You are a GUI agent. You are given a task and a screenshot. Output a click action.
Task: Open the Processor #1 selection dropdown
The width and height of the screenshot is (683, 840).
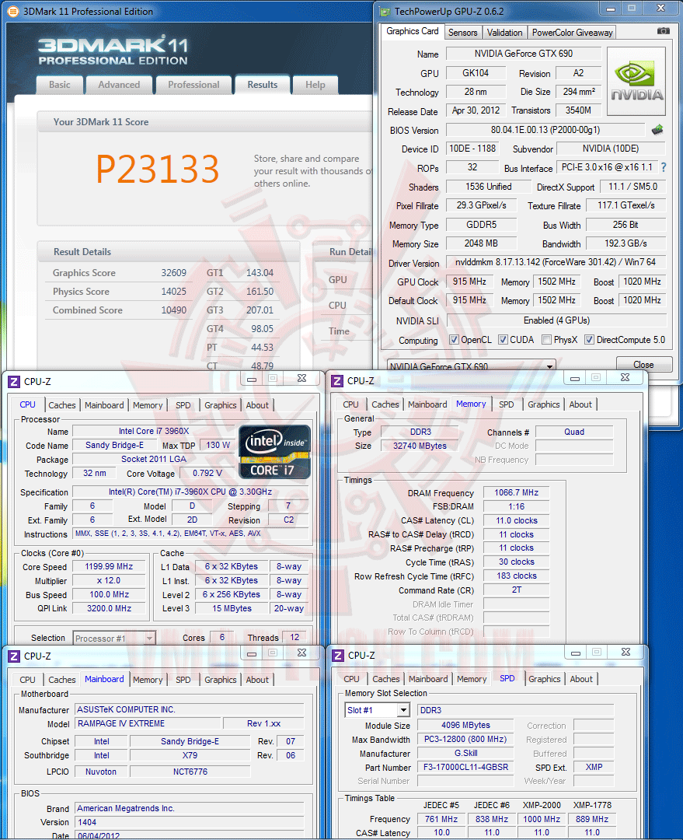(114, 638)
